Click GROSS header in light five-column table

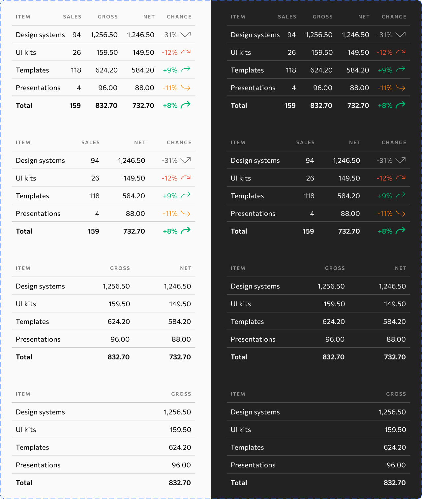click(107, 17)
